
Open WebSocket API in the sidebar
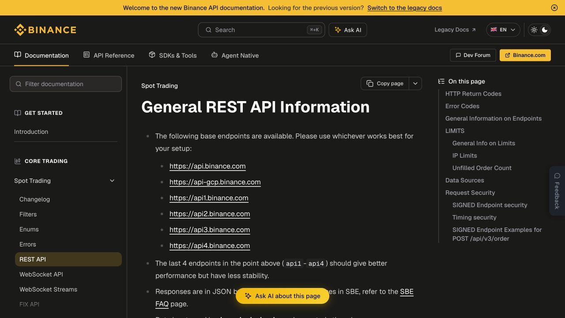41,274
